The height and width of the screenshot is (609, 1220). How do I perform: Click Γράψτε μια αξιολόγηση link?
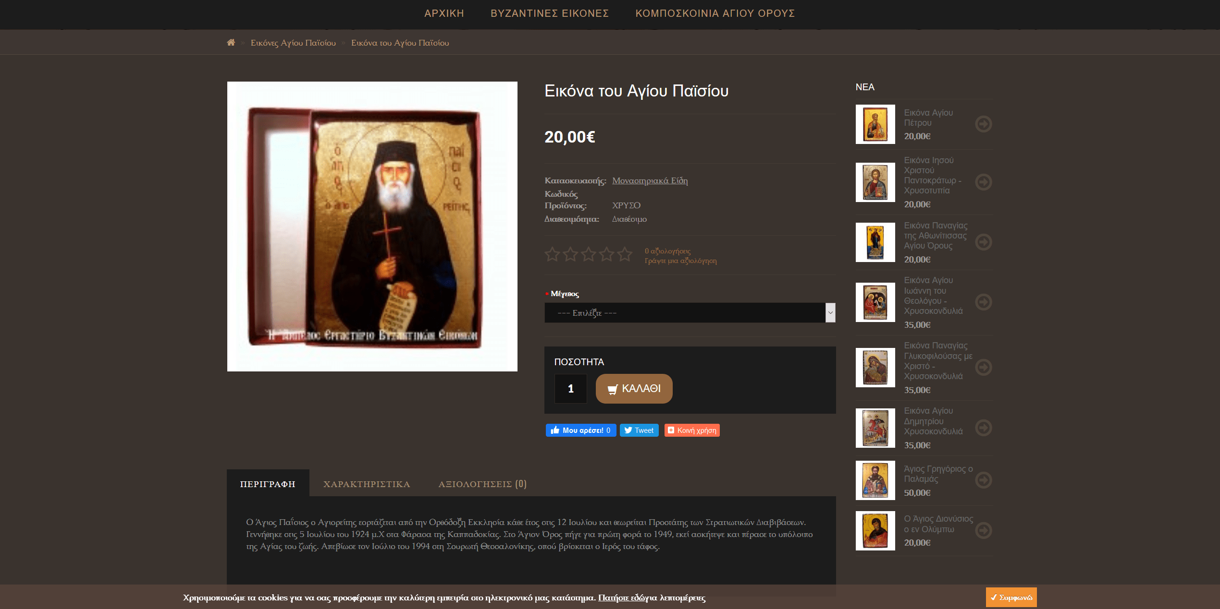[x=680, y=261]
